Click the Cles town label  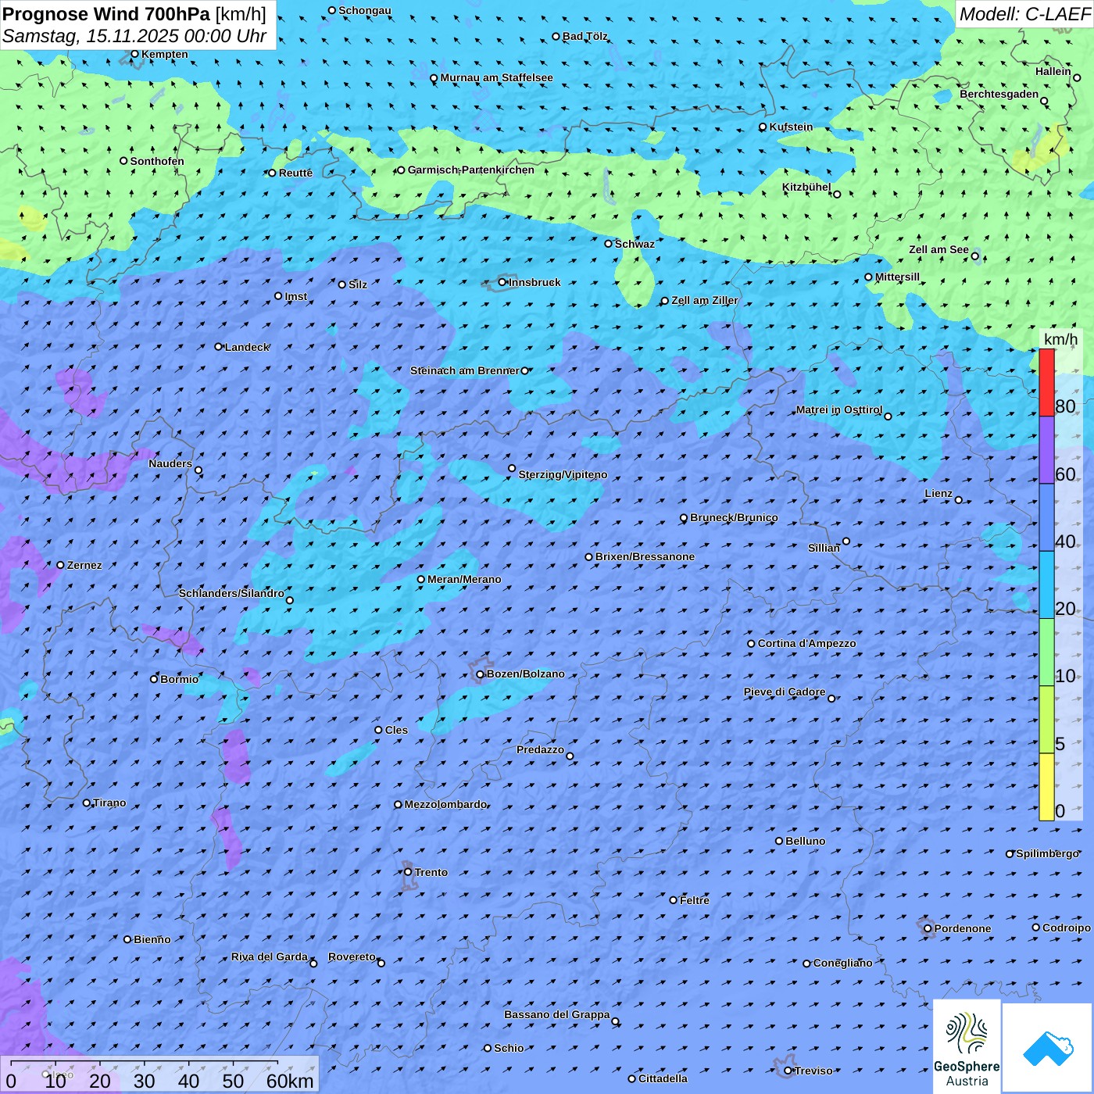[396, 730]
